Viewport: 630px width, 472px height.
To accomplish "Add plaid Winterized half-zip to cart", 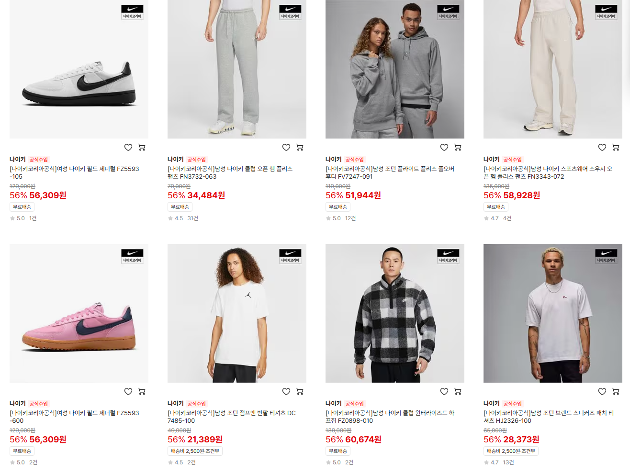I will pyautogui.click(x=458, y=392).
